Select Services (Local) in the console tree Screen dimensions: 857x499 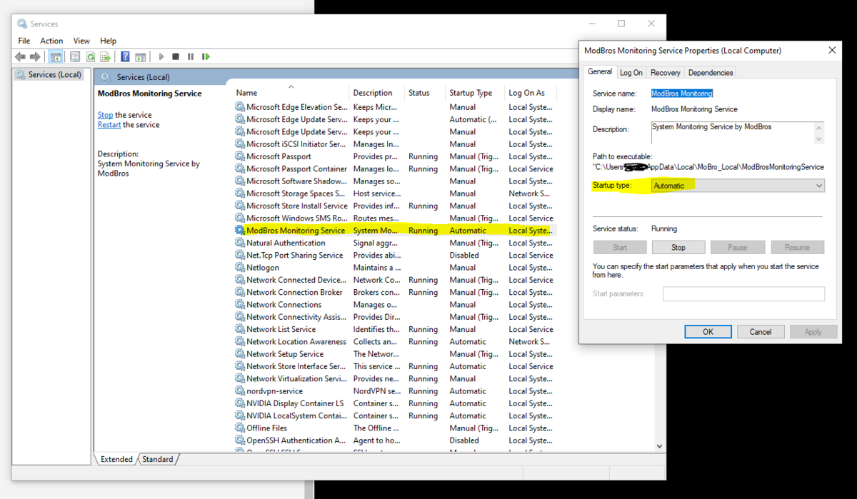click(x=49, y=74)
